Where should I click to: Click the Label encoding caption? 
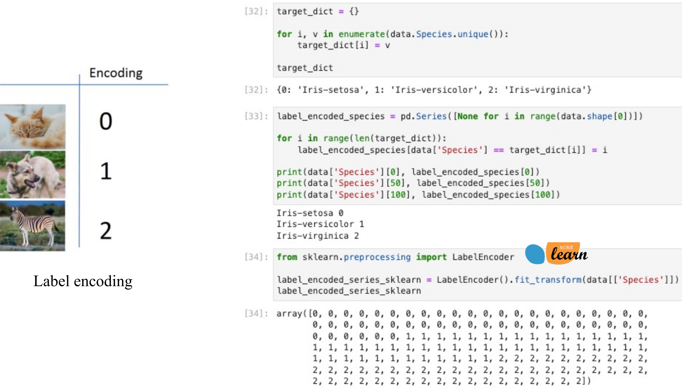(83, 281)
